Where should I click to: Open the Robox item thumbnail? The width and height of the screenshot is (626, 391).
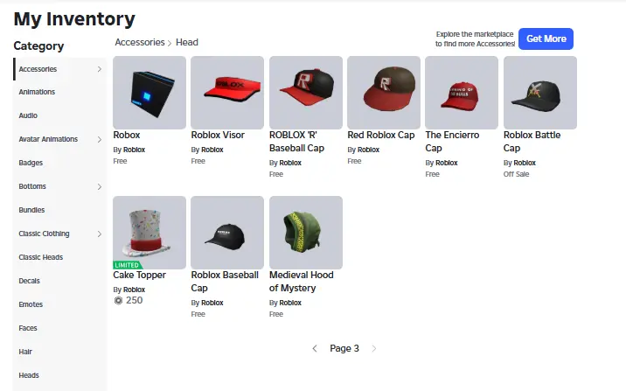click(x=150, y=92)
